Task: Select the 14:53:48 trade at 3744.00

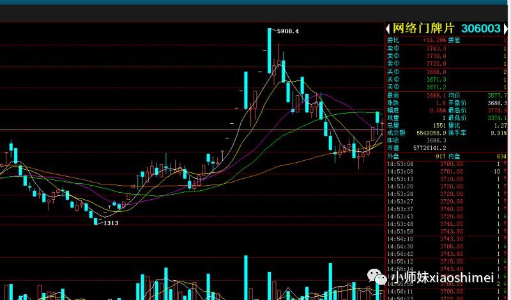Action: tap(452, 224)
